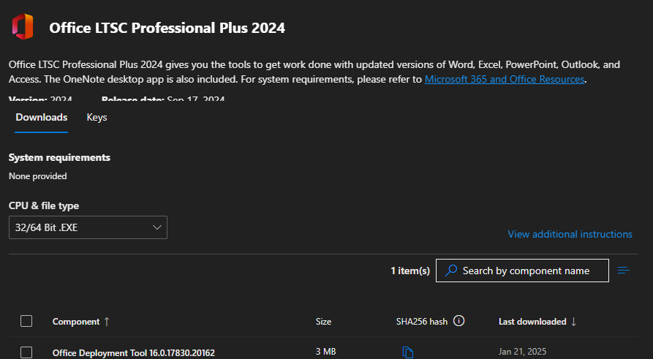Click the None provided text
The height and width of the screenshot is (359, 653).
tap(37, 176)
